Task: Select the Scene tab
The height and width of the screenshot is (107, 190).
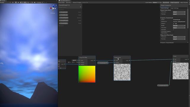Action: coord(3,1)
